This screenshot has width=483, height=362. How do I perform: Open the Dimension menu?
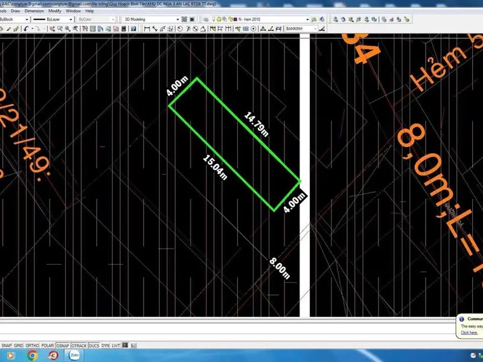[x=34, y=11]
